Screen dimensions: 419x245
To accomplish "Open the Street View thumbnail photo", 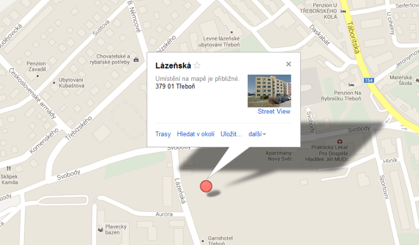I will pos(269,91).
